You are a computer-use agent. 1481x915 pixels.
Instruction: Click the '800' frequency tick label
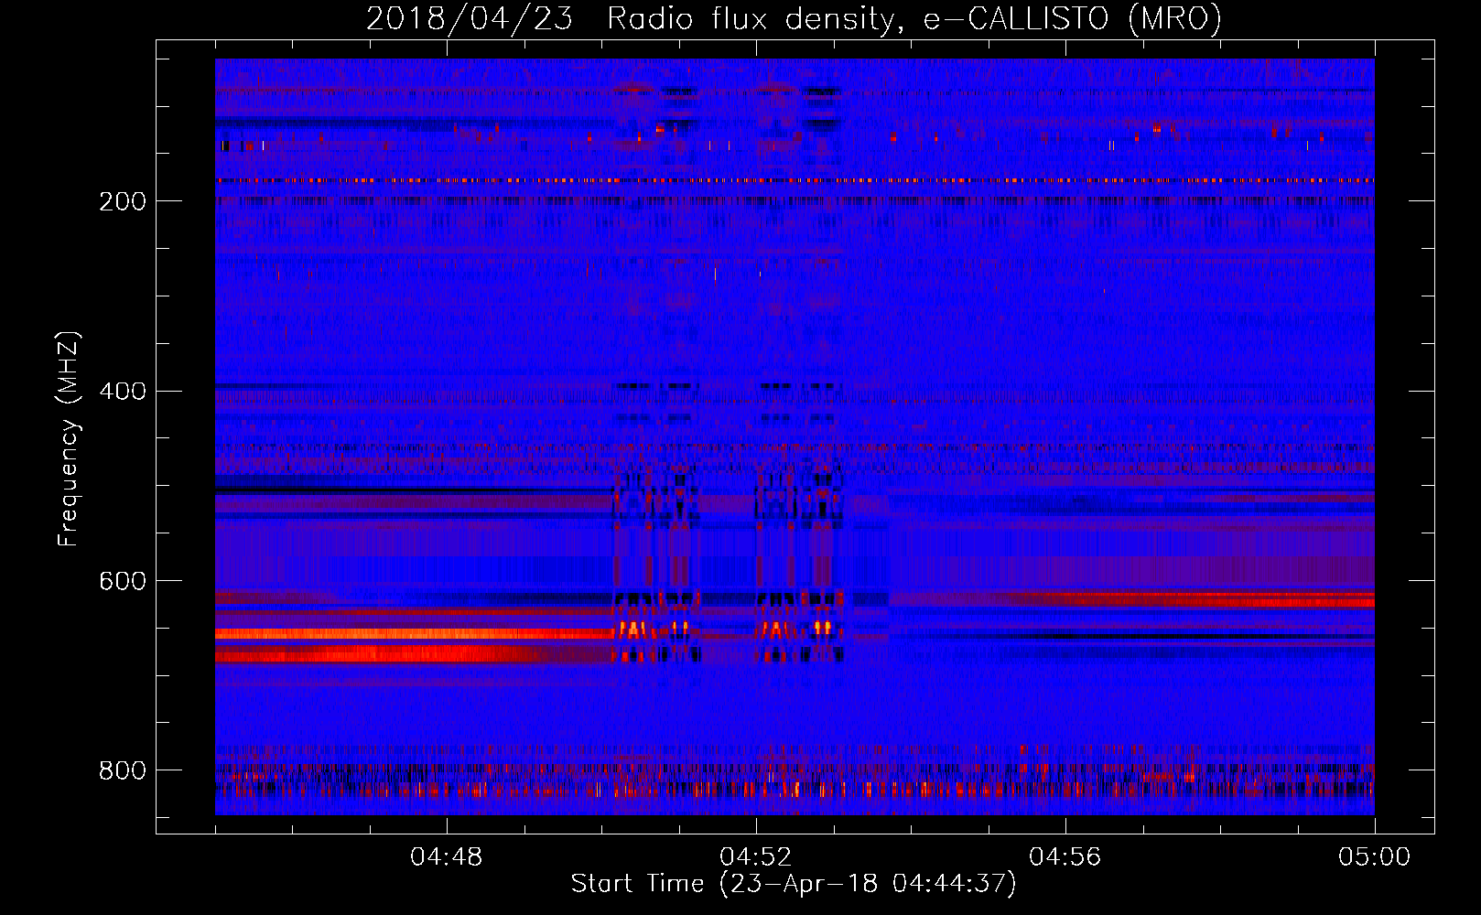pyautogui.click(x=123, y=770)
